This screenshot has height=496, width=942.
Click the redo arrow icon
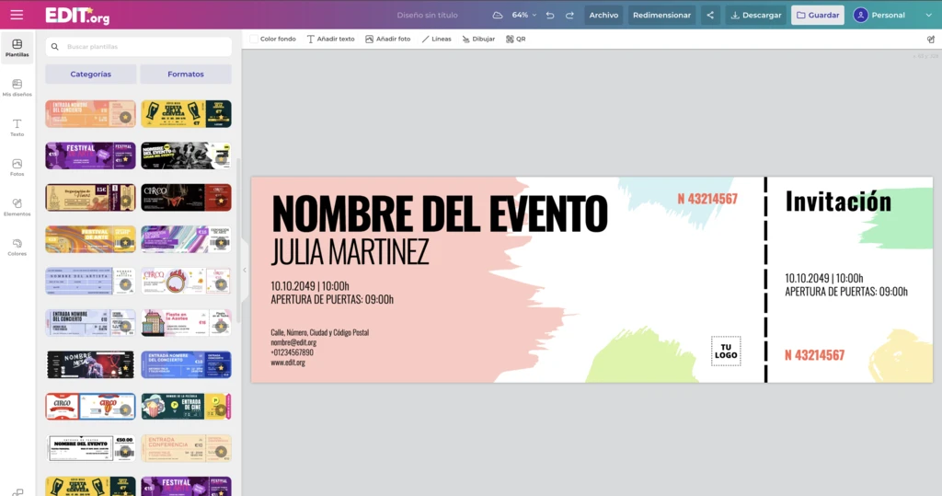coord(569,16)
